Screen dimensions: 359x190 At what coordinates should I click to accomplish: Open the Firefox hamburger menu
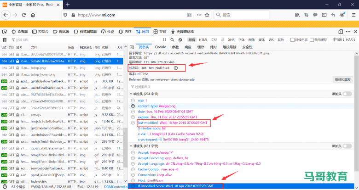(354, 15)
